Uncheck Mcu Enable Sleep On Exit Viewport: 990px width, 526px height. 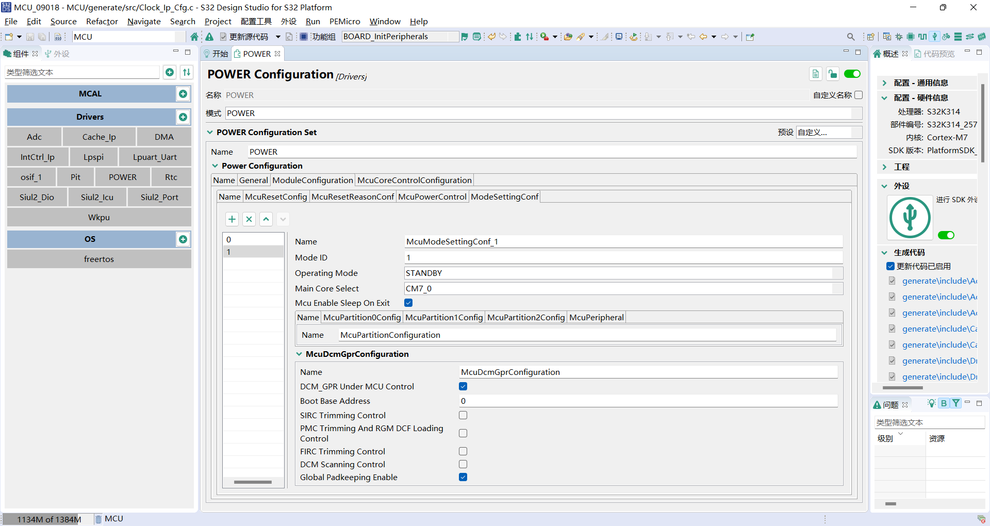tap(408, 303)
